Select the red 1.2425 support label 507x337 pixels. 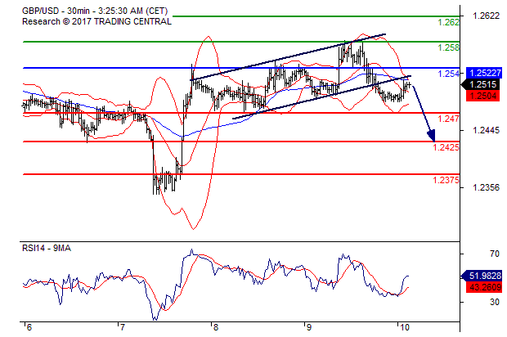pos(446,147)
